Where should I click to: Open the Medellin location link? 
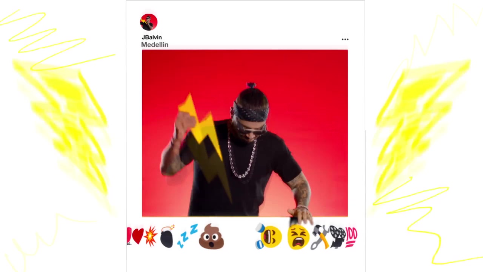click(155, 45)
